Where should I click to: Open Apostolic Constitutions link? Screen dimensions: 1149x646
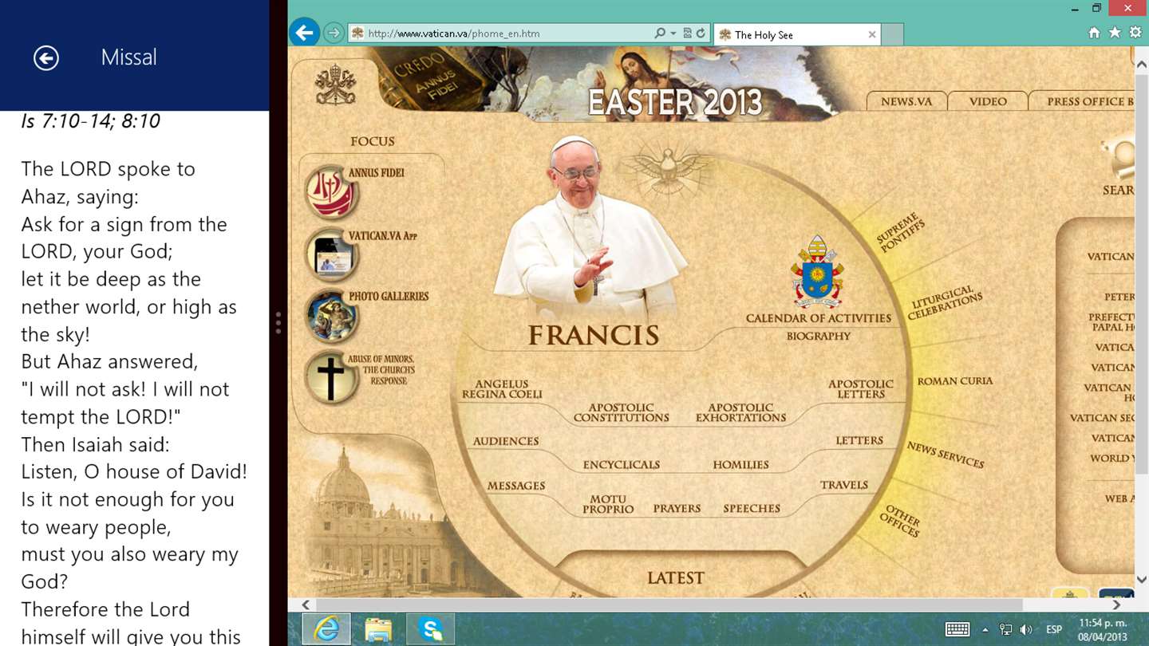[621, 412]
